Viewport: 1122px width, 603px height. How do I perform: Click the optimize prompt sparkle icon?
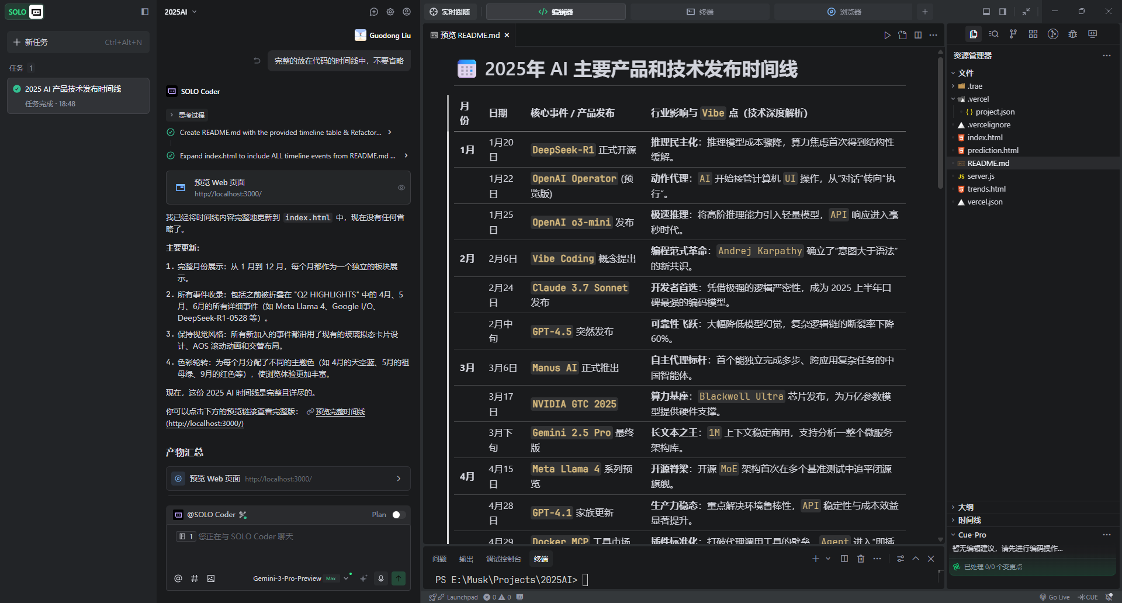coord(363,578)
